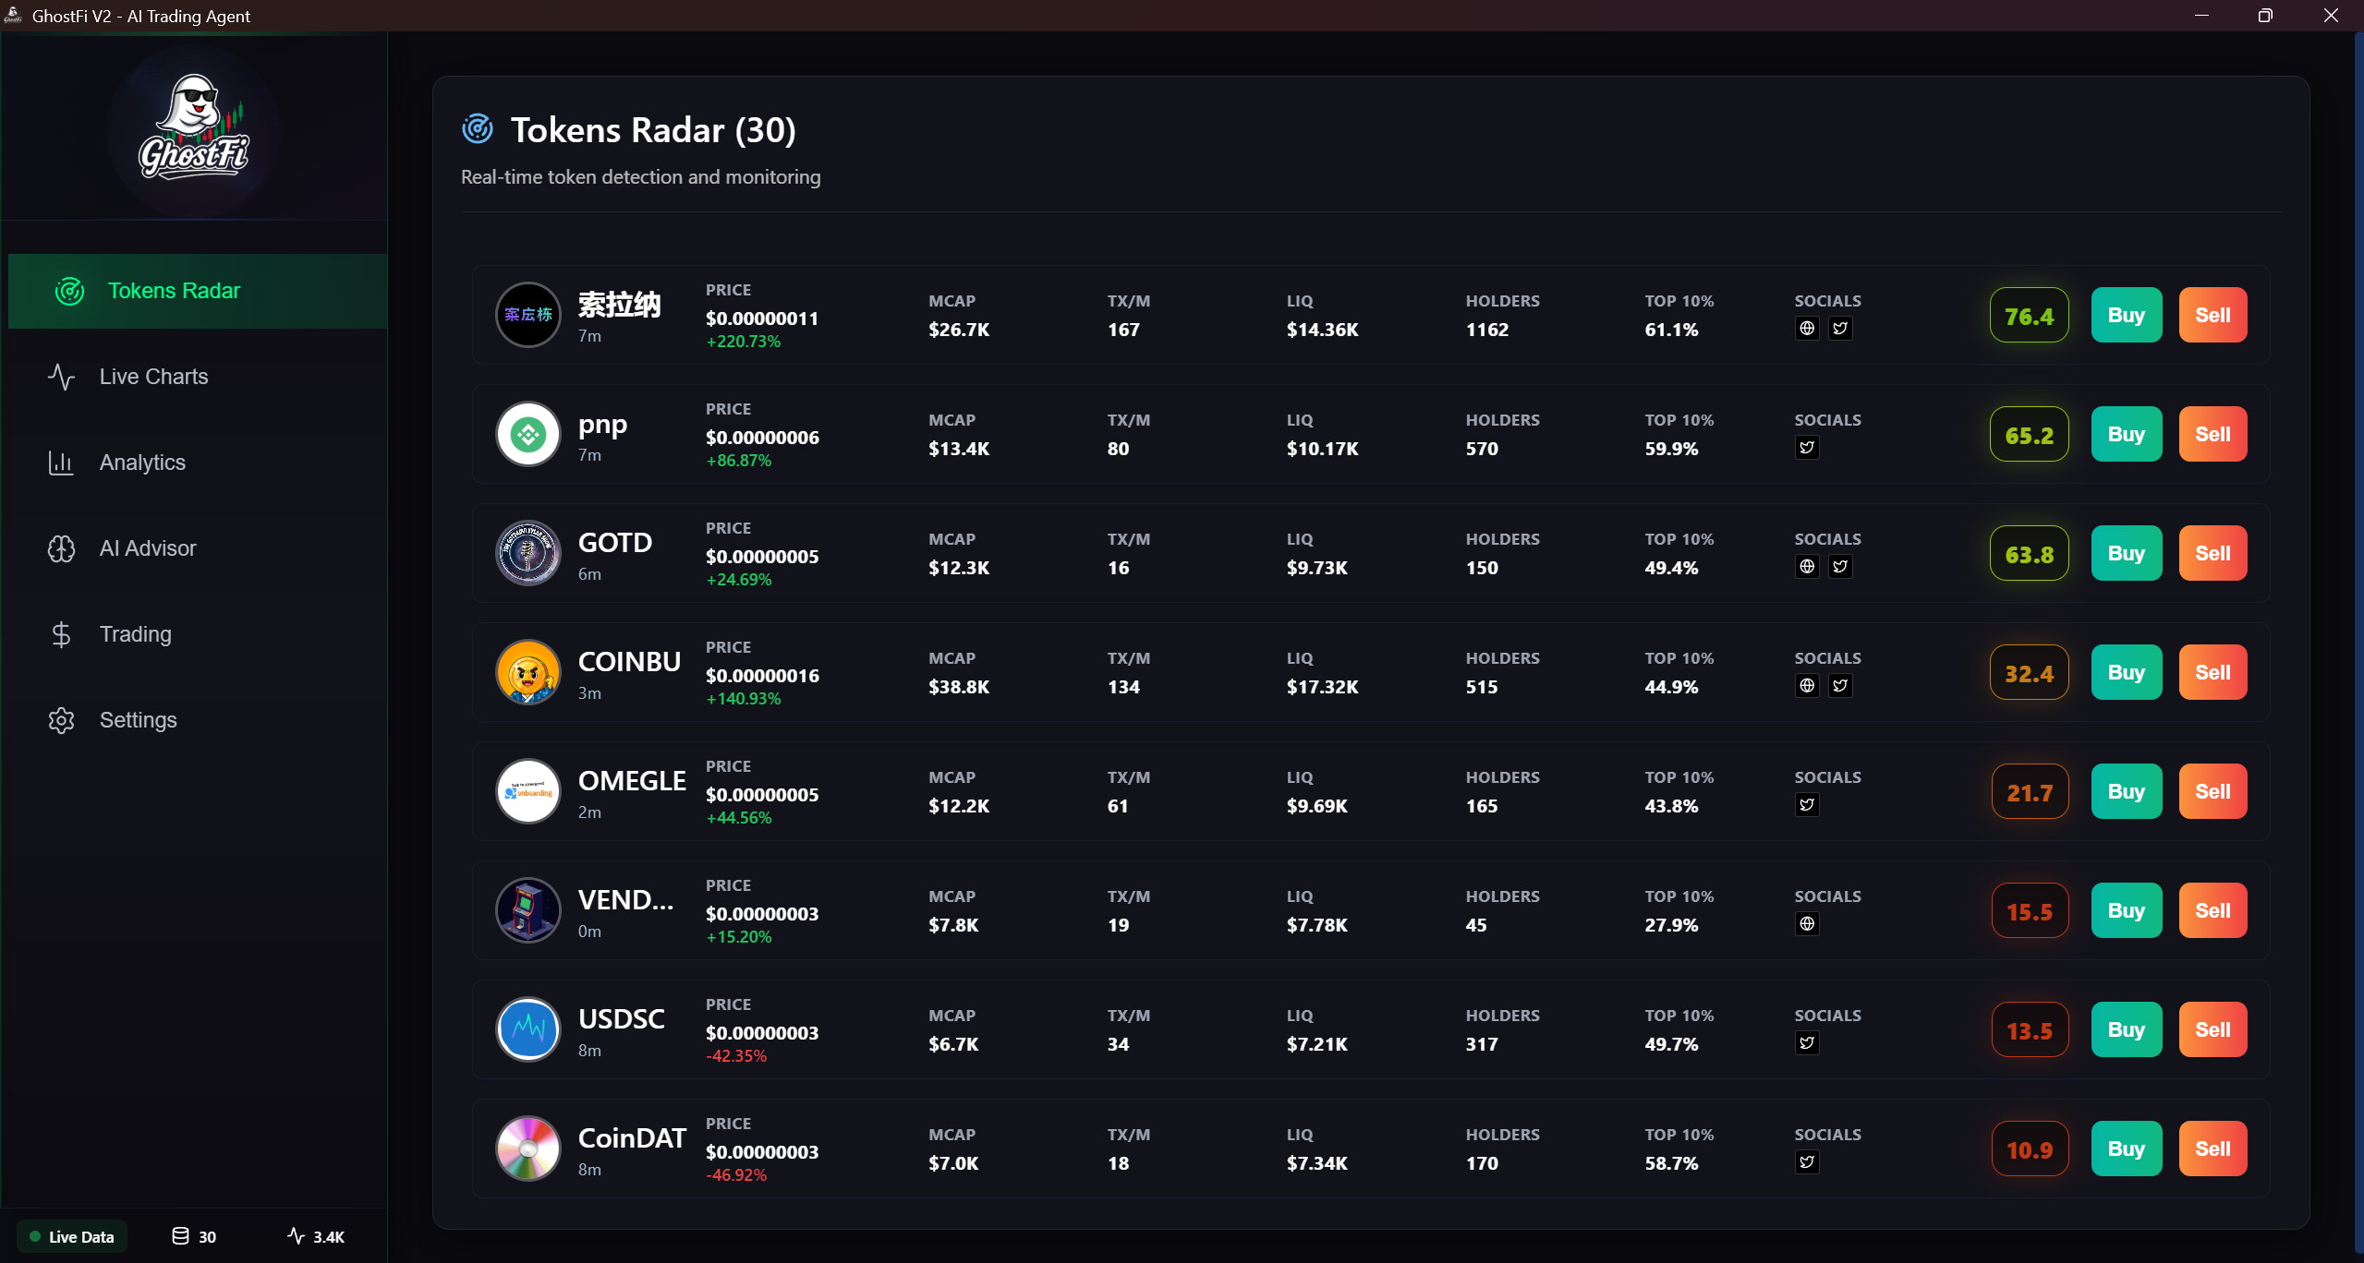The height and width of the screenshot is (1263, 2364).
Task: Open Twitter link for pnp token
Action: 1808,447
